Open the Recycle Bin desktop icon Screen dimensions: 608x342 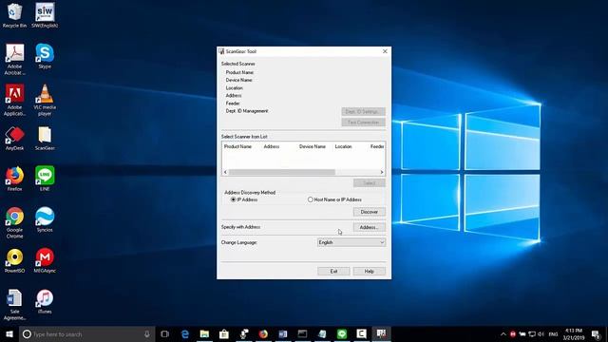click(x=14, y=15)
